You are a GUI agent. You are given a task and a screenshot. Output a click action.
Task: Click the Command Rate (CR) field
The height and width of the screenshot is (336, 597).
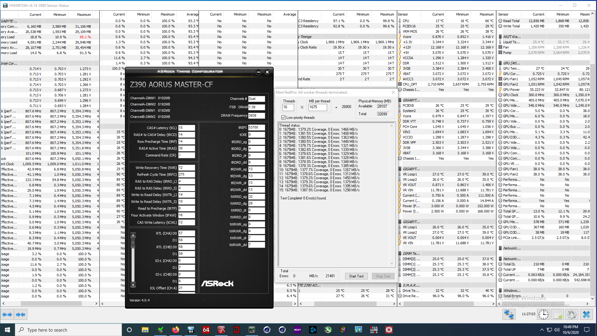click(x=187, y=155)
